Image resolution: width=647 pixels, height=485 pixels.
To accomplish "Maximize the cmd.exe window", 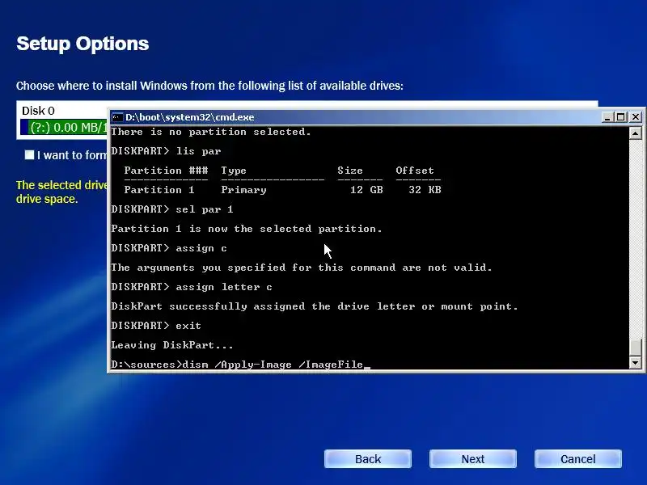I will tap(620, 117).
